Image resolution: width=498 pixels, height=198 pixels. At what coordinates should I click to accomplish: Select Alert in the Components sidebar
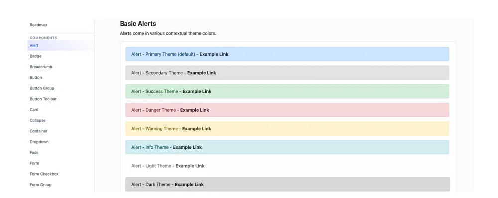click(x=34, y=45)
